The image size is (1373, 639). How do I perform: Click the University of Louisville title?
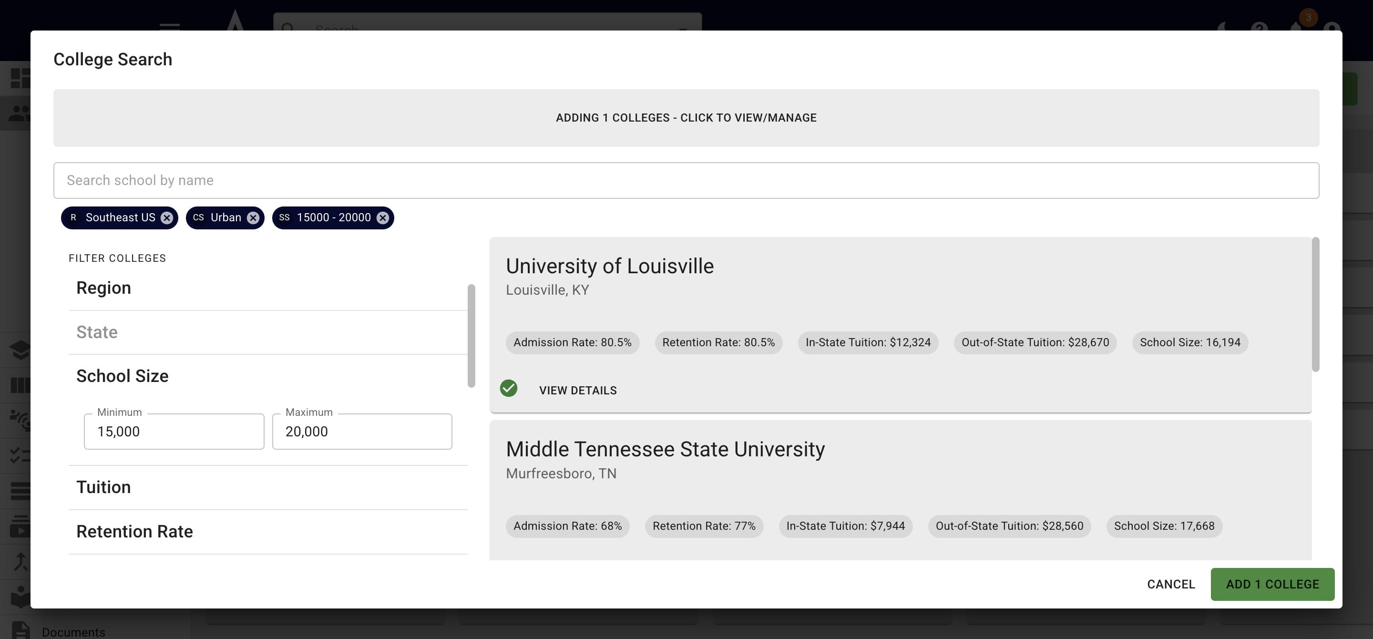coord(610,266)
